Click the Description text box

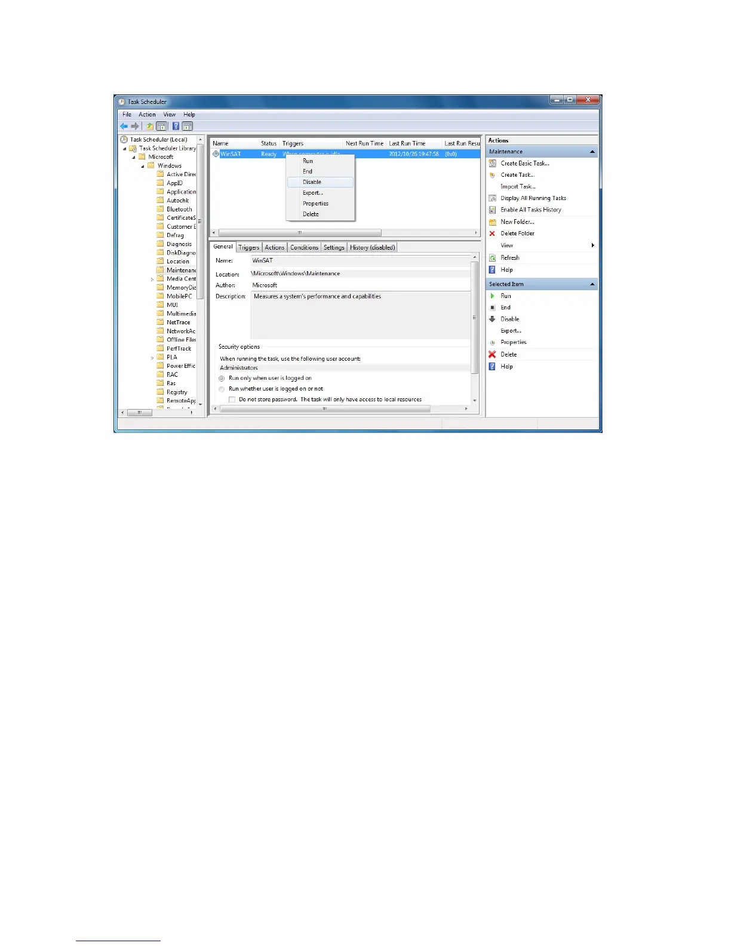click(x=361, y=315)
